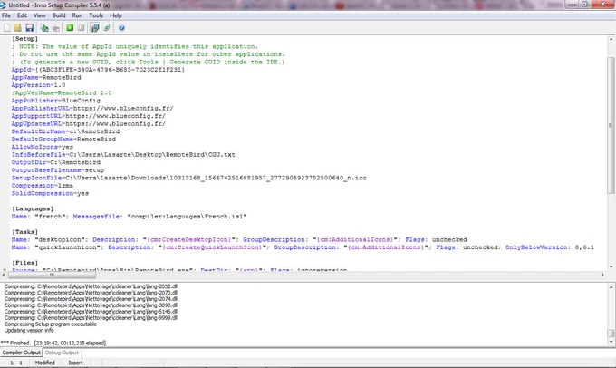The image size is (616, 368).
Task: Click the DefaultDirName=c:\RemoteBird line
Action: click(x=65, y=131)
